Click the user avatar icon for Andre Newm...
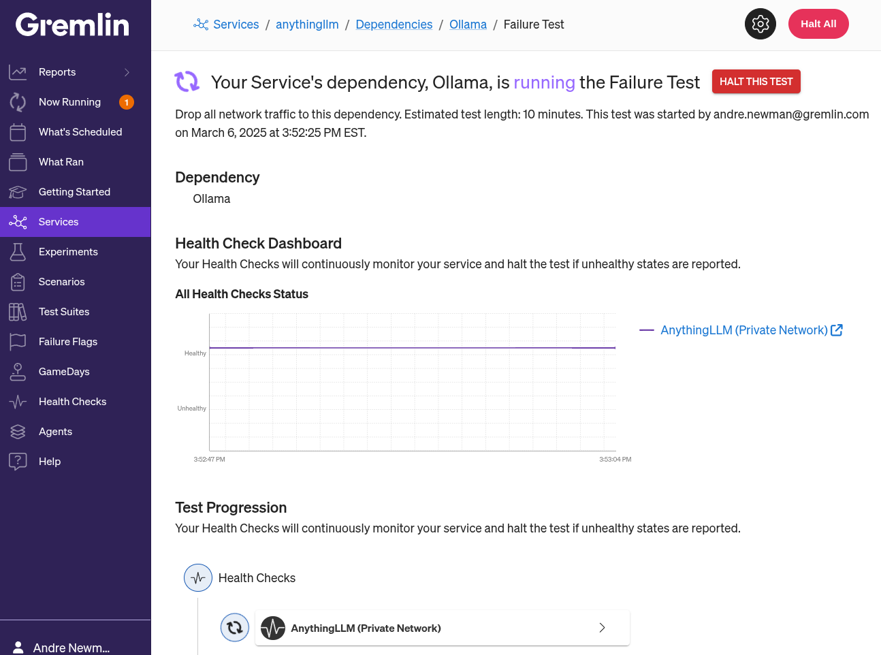Viewport: 881px width, 655px height. coord(18,648)
